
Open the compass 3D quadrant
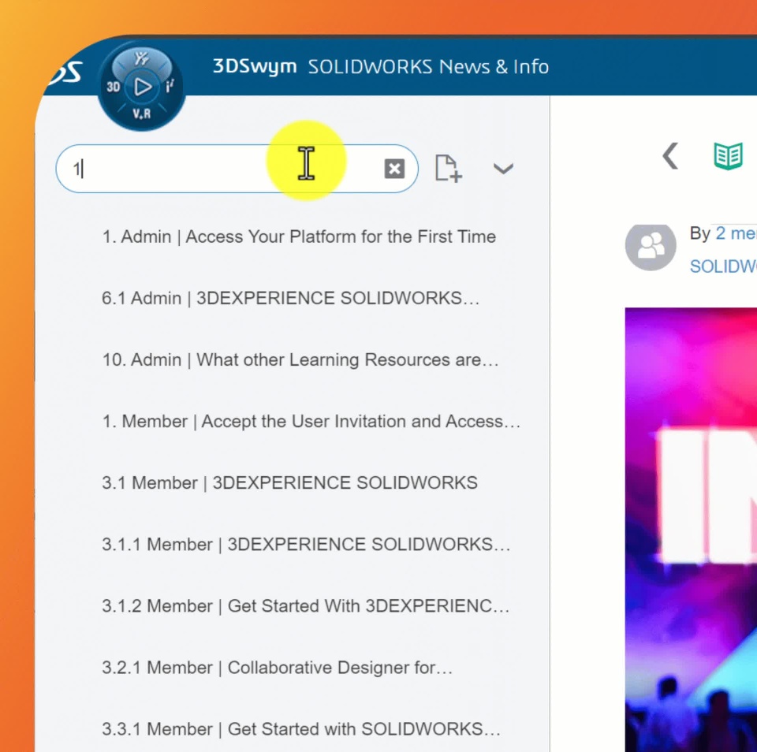pos(114,87)
